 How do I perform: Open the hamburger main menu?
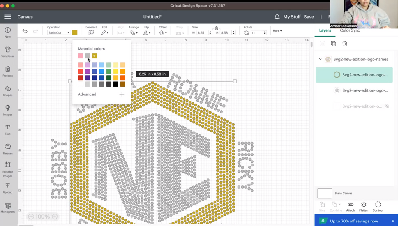point(8,17)
